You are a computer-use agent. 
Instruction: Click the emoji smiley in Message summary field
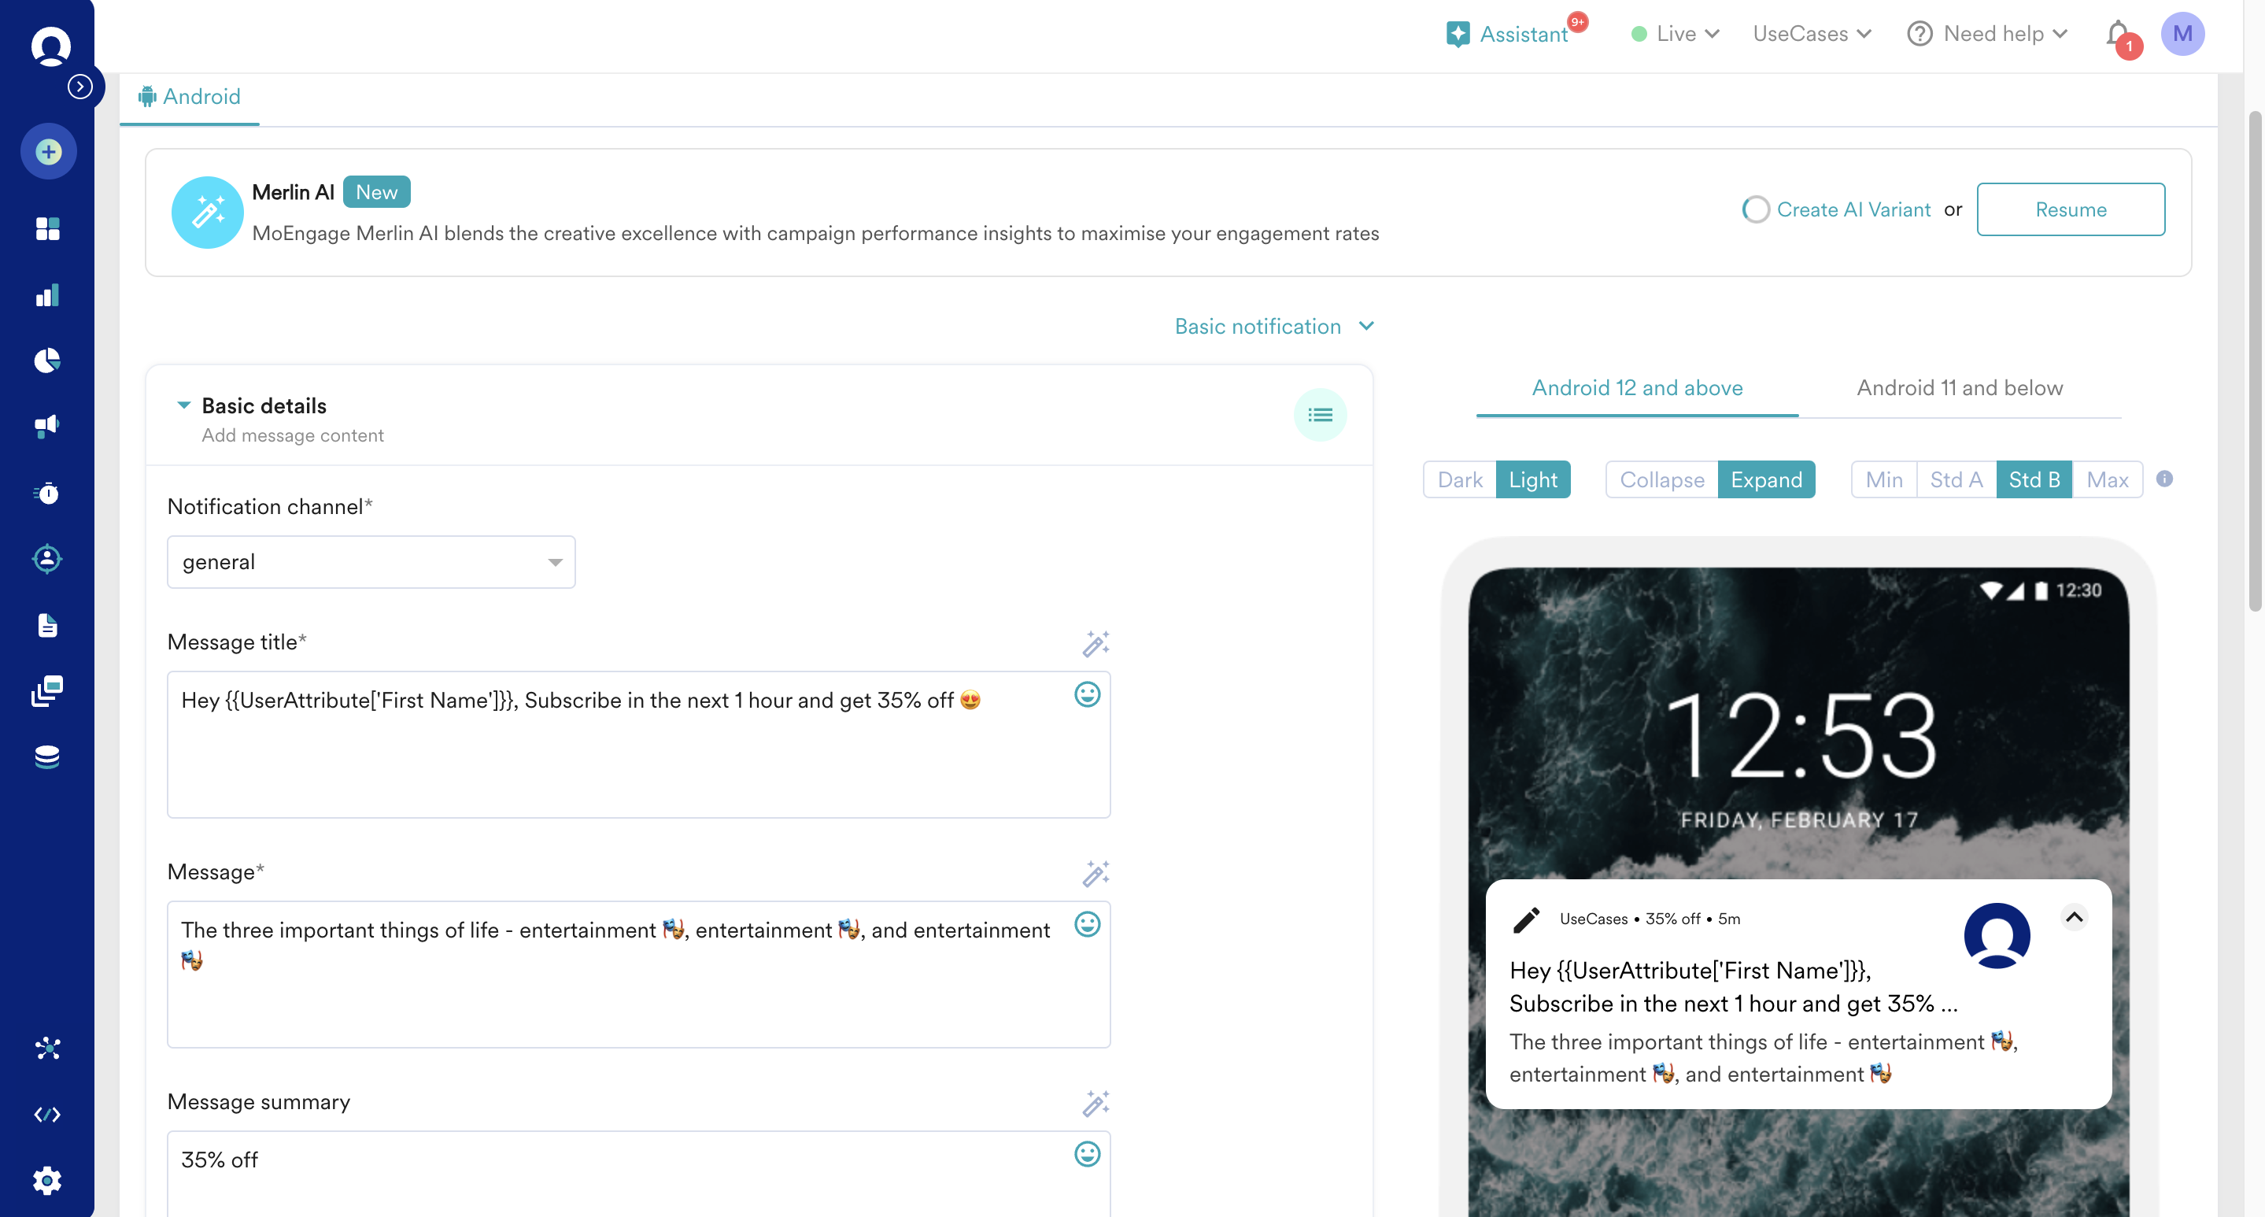(1087, 1154)
